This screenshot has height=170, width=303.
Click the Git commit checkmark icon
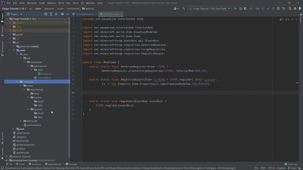pyautogui.click(x=268, y=8)
